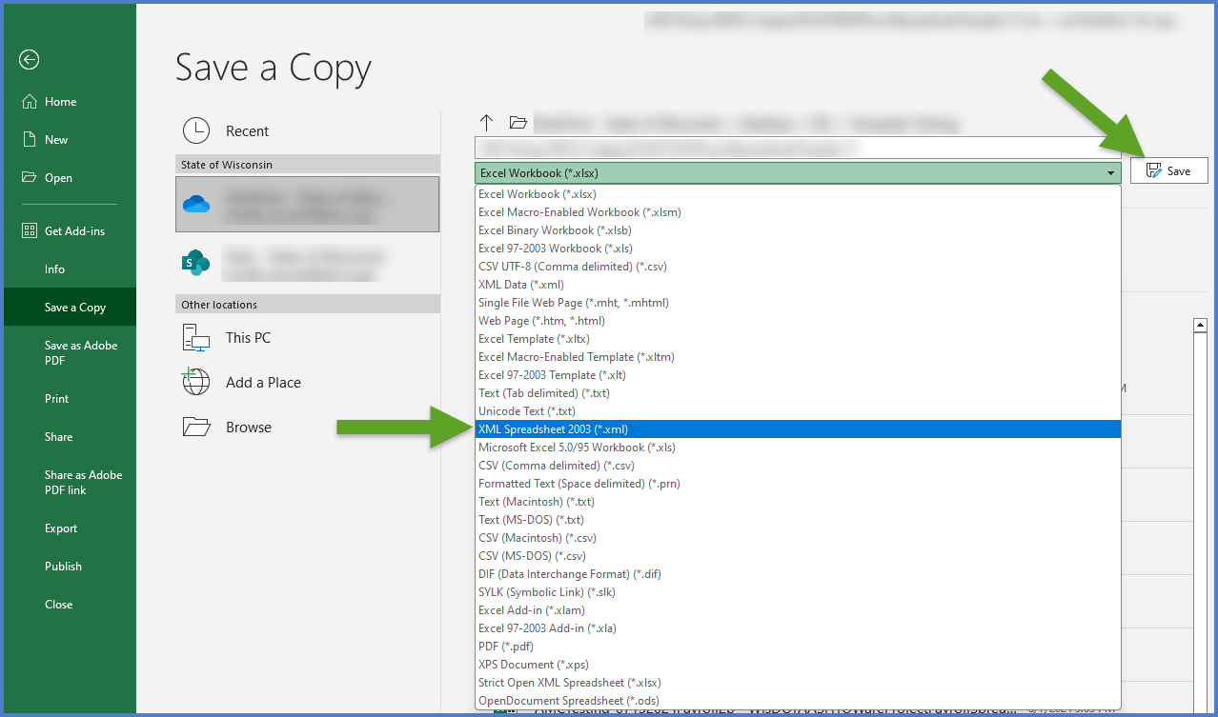Select XML Data (*.xml)

click(798, 285)
